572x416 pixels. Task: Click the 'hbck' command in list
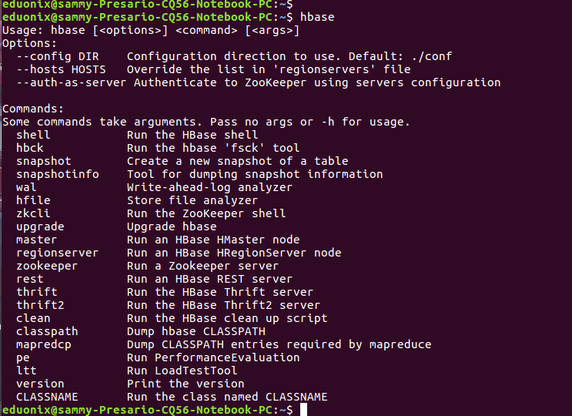pyautogui.click(x=29, y=148)
